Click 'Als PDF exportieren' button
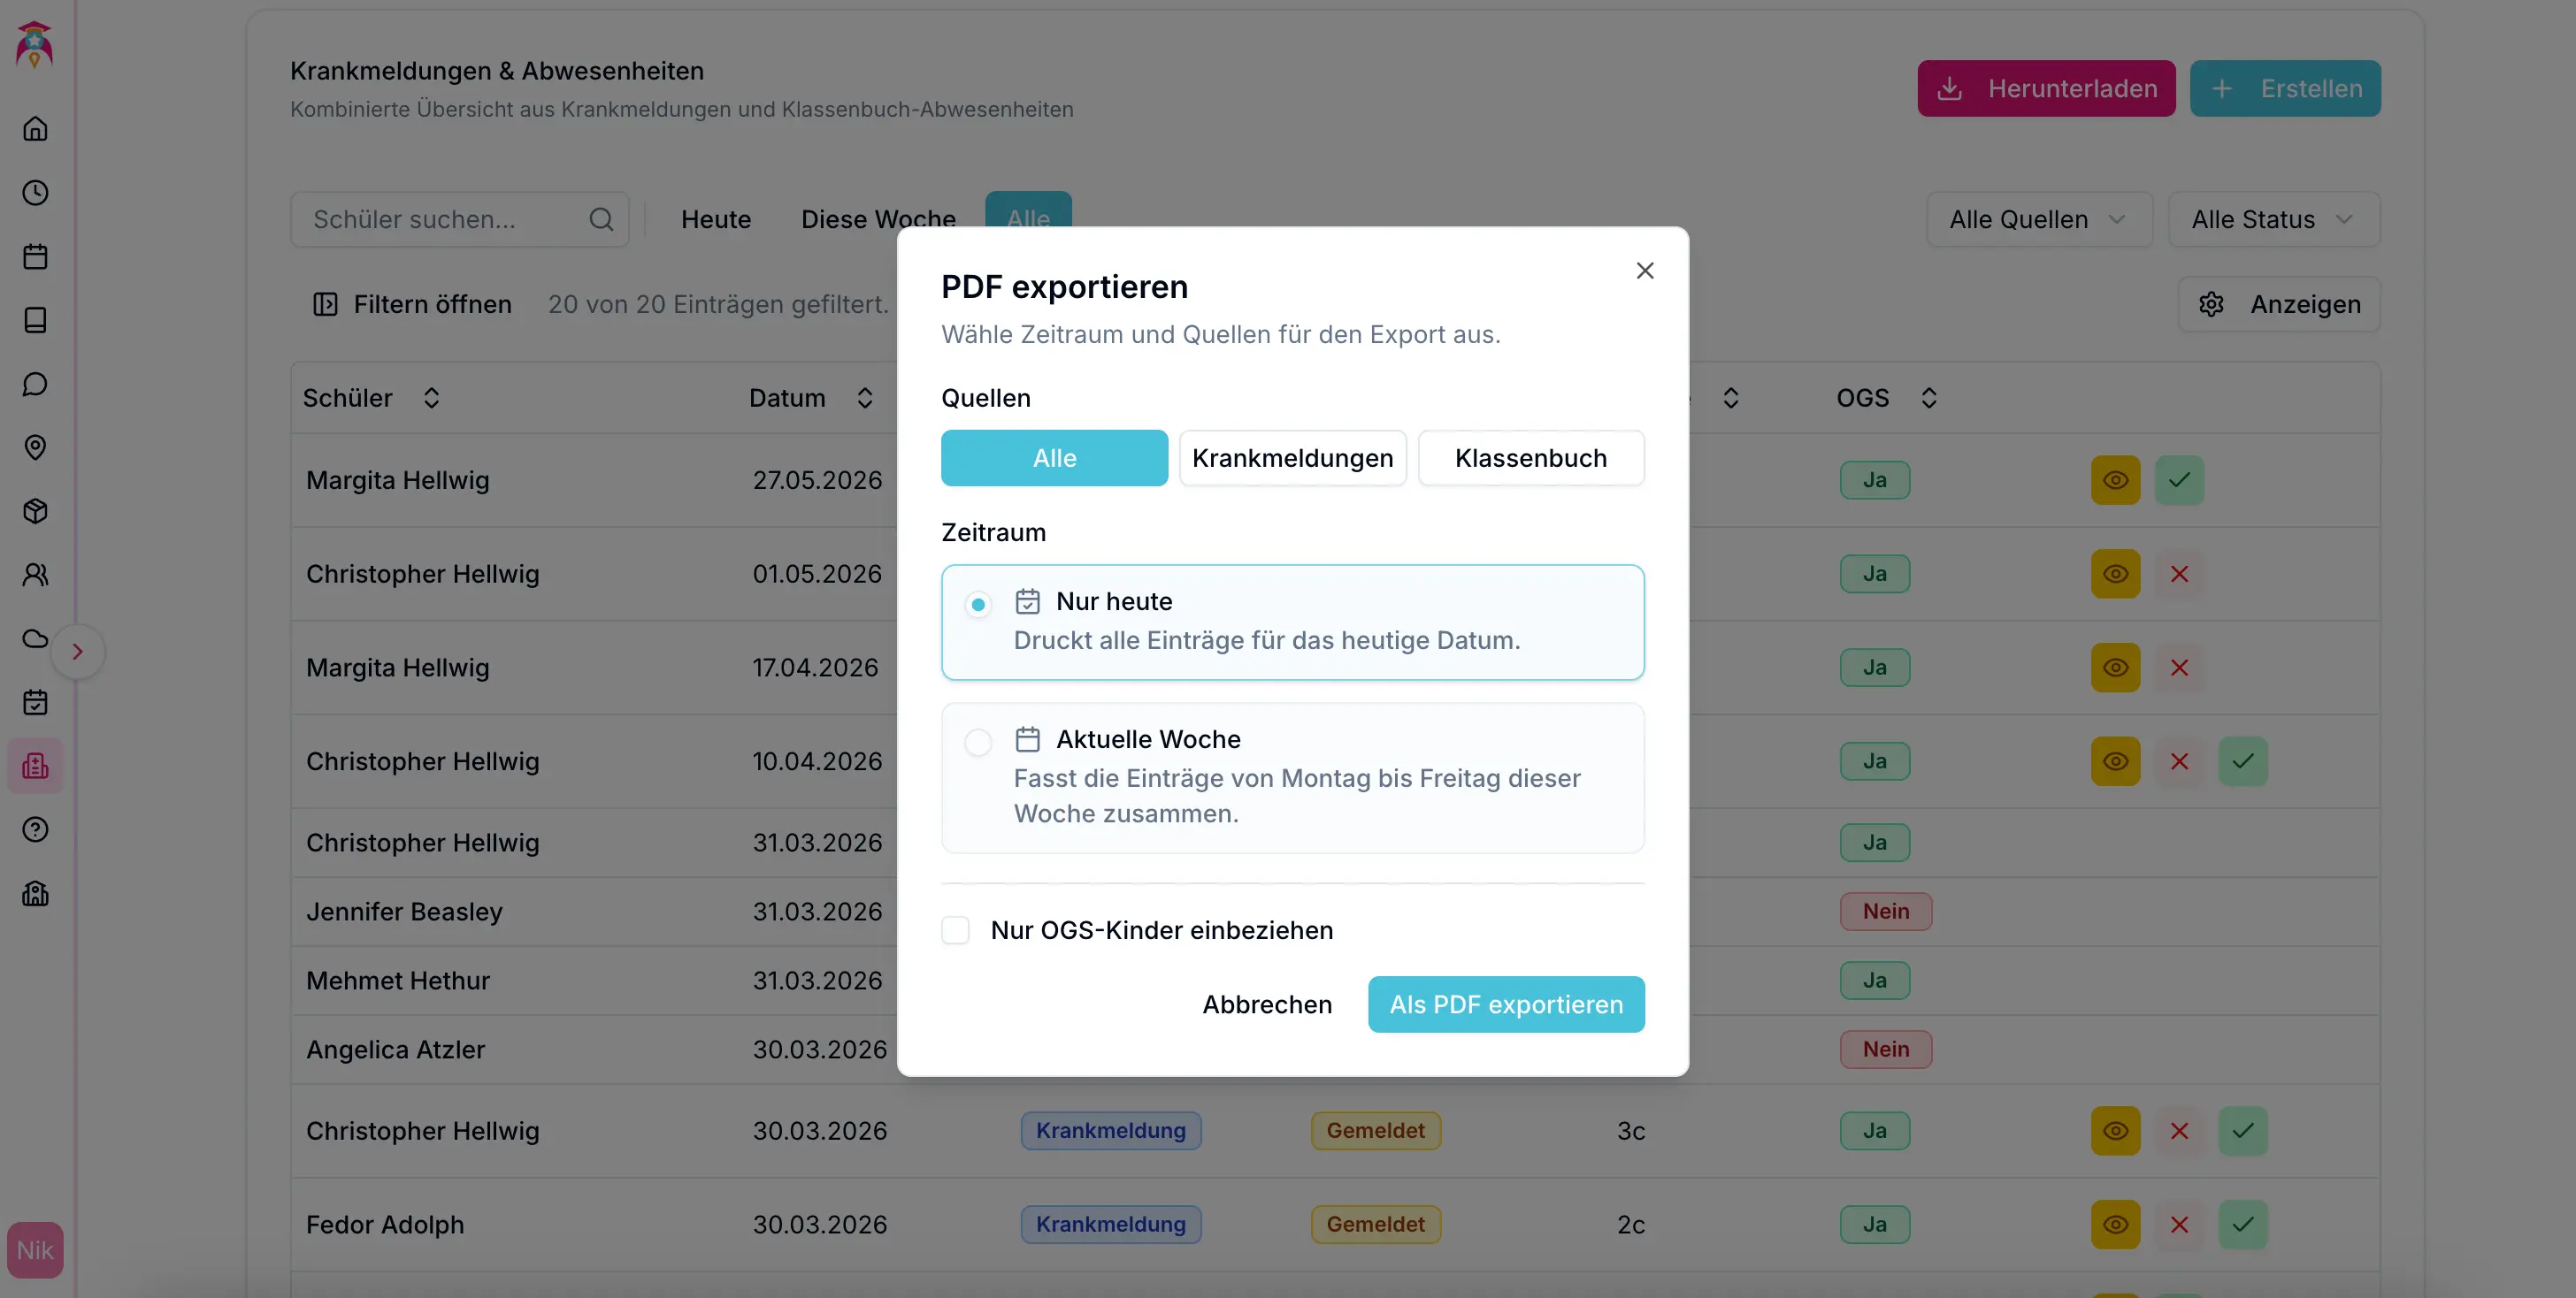This screenshot has width=2576, height=1298. (x=1505, y=1004)
